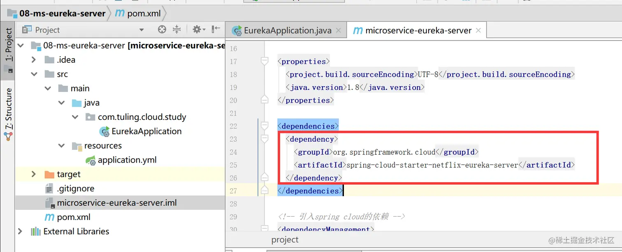Image resolution: width=622 pixels, height=252 pixels.
Task: Click the spring cloud comment line
Action: point(341,216)
